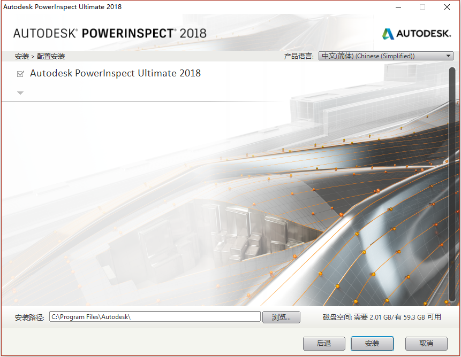Click the Autodesk PowerInspect Ultimate 2018 product title
The height and width of the screenshot is (357, 461).
click(x=115, y=73)
